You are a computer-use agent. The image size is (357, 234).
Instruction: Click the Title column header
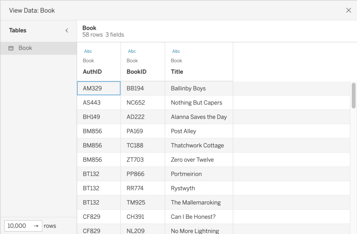tap(177, 72)
